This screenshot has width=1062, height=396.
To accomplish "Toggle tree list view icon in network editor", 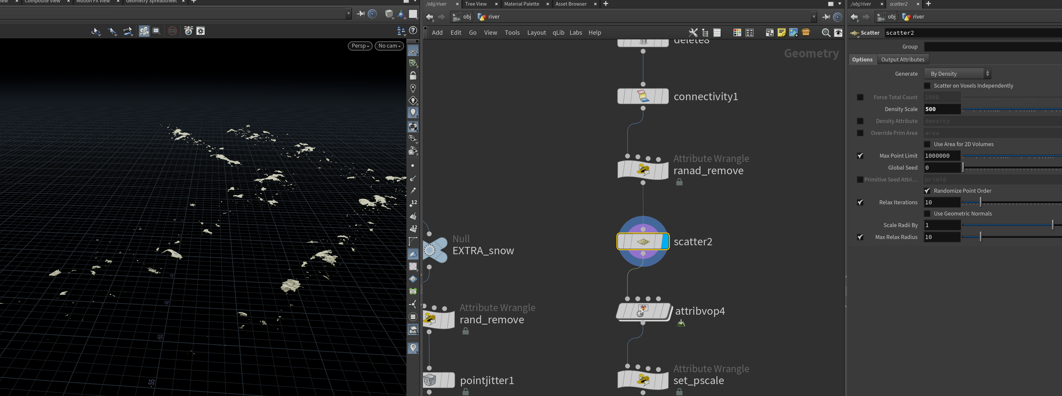I will [x=705, y=32].
